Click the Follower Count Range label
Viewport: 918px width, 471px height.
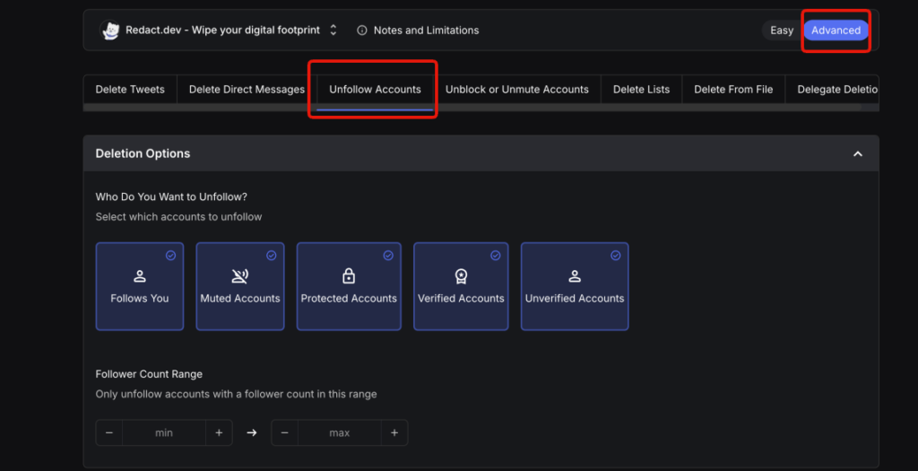pyautogui.click(x=149, y=374)
